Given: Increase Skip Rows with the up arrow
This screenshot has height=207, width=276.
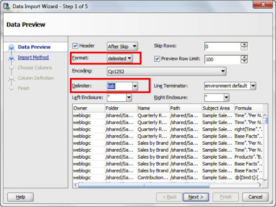Looking at the screenshot, I should coord(244,44).
